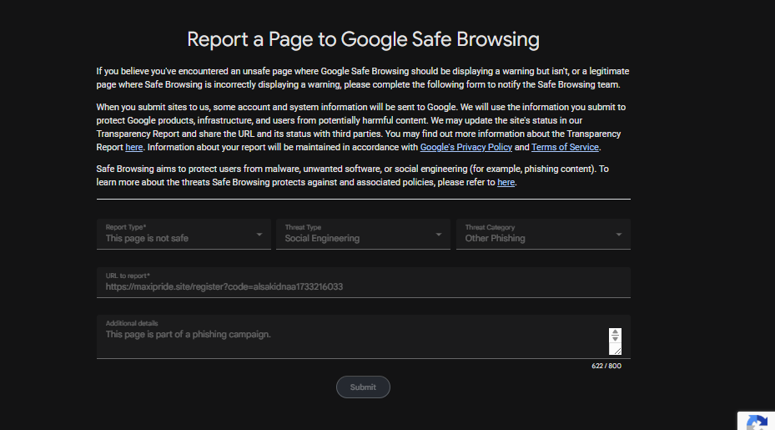Click the reCAPTCHA badge icon

click(757, 422)
